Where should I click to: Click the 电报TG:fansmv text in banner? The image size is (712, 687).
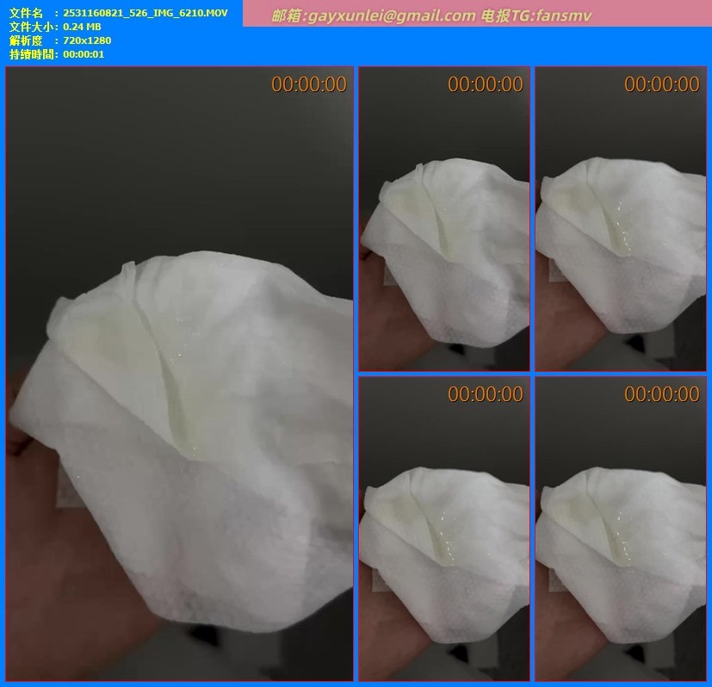(536, 15)
